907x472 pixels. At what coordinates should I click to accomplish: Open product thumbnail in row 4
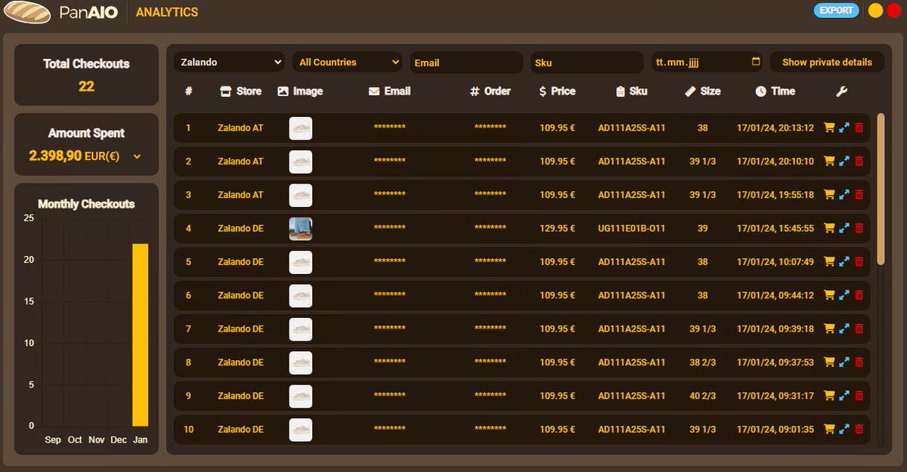coord(301,228)
